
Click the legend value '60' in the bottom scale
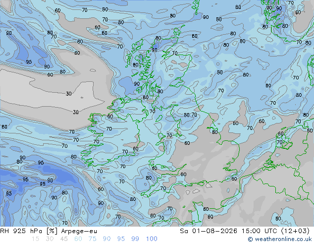(x=78, y=239)
